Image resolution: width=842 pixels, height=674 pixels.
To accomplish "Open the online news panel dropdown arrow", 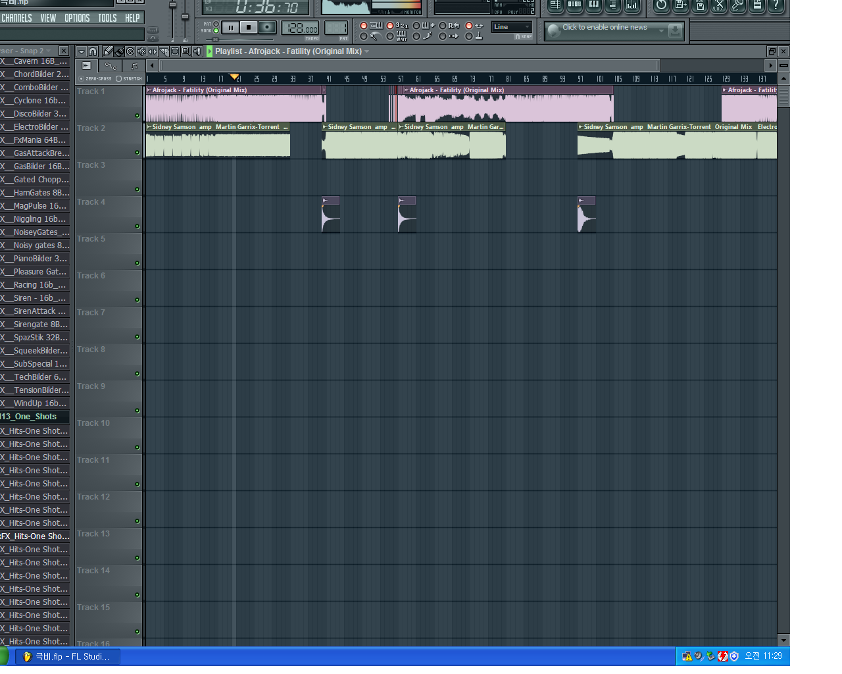I will coord(661,31).
